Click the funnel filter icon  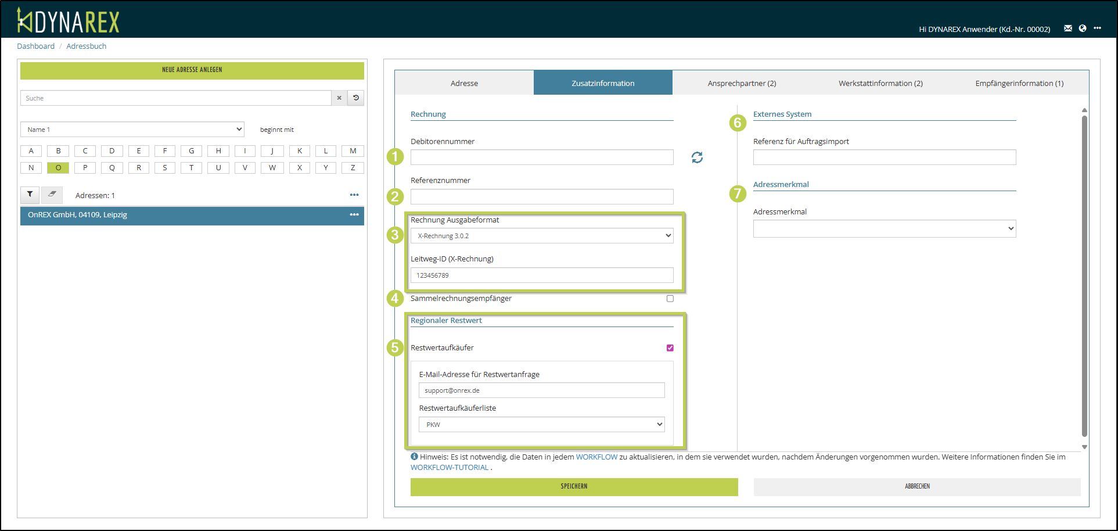[x=30, y=195]
